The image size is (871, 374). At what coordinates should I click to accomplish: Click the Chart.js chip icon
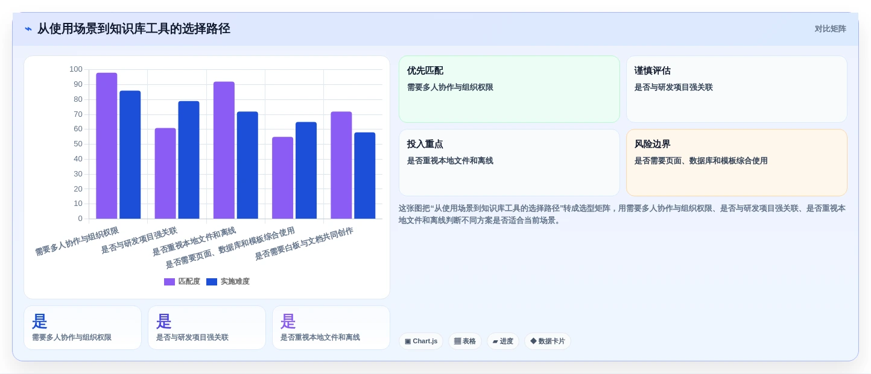408,341
